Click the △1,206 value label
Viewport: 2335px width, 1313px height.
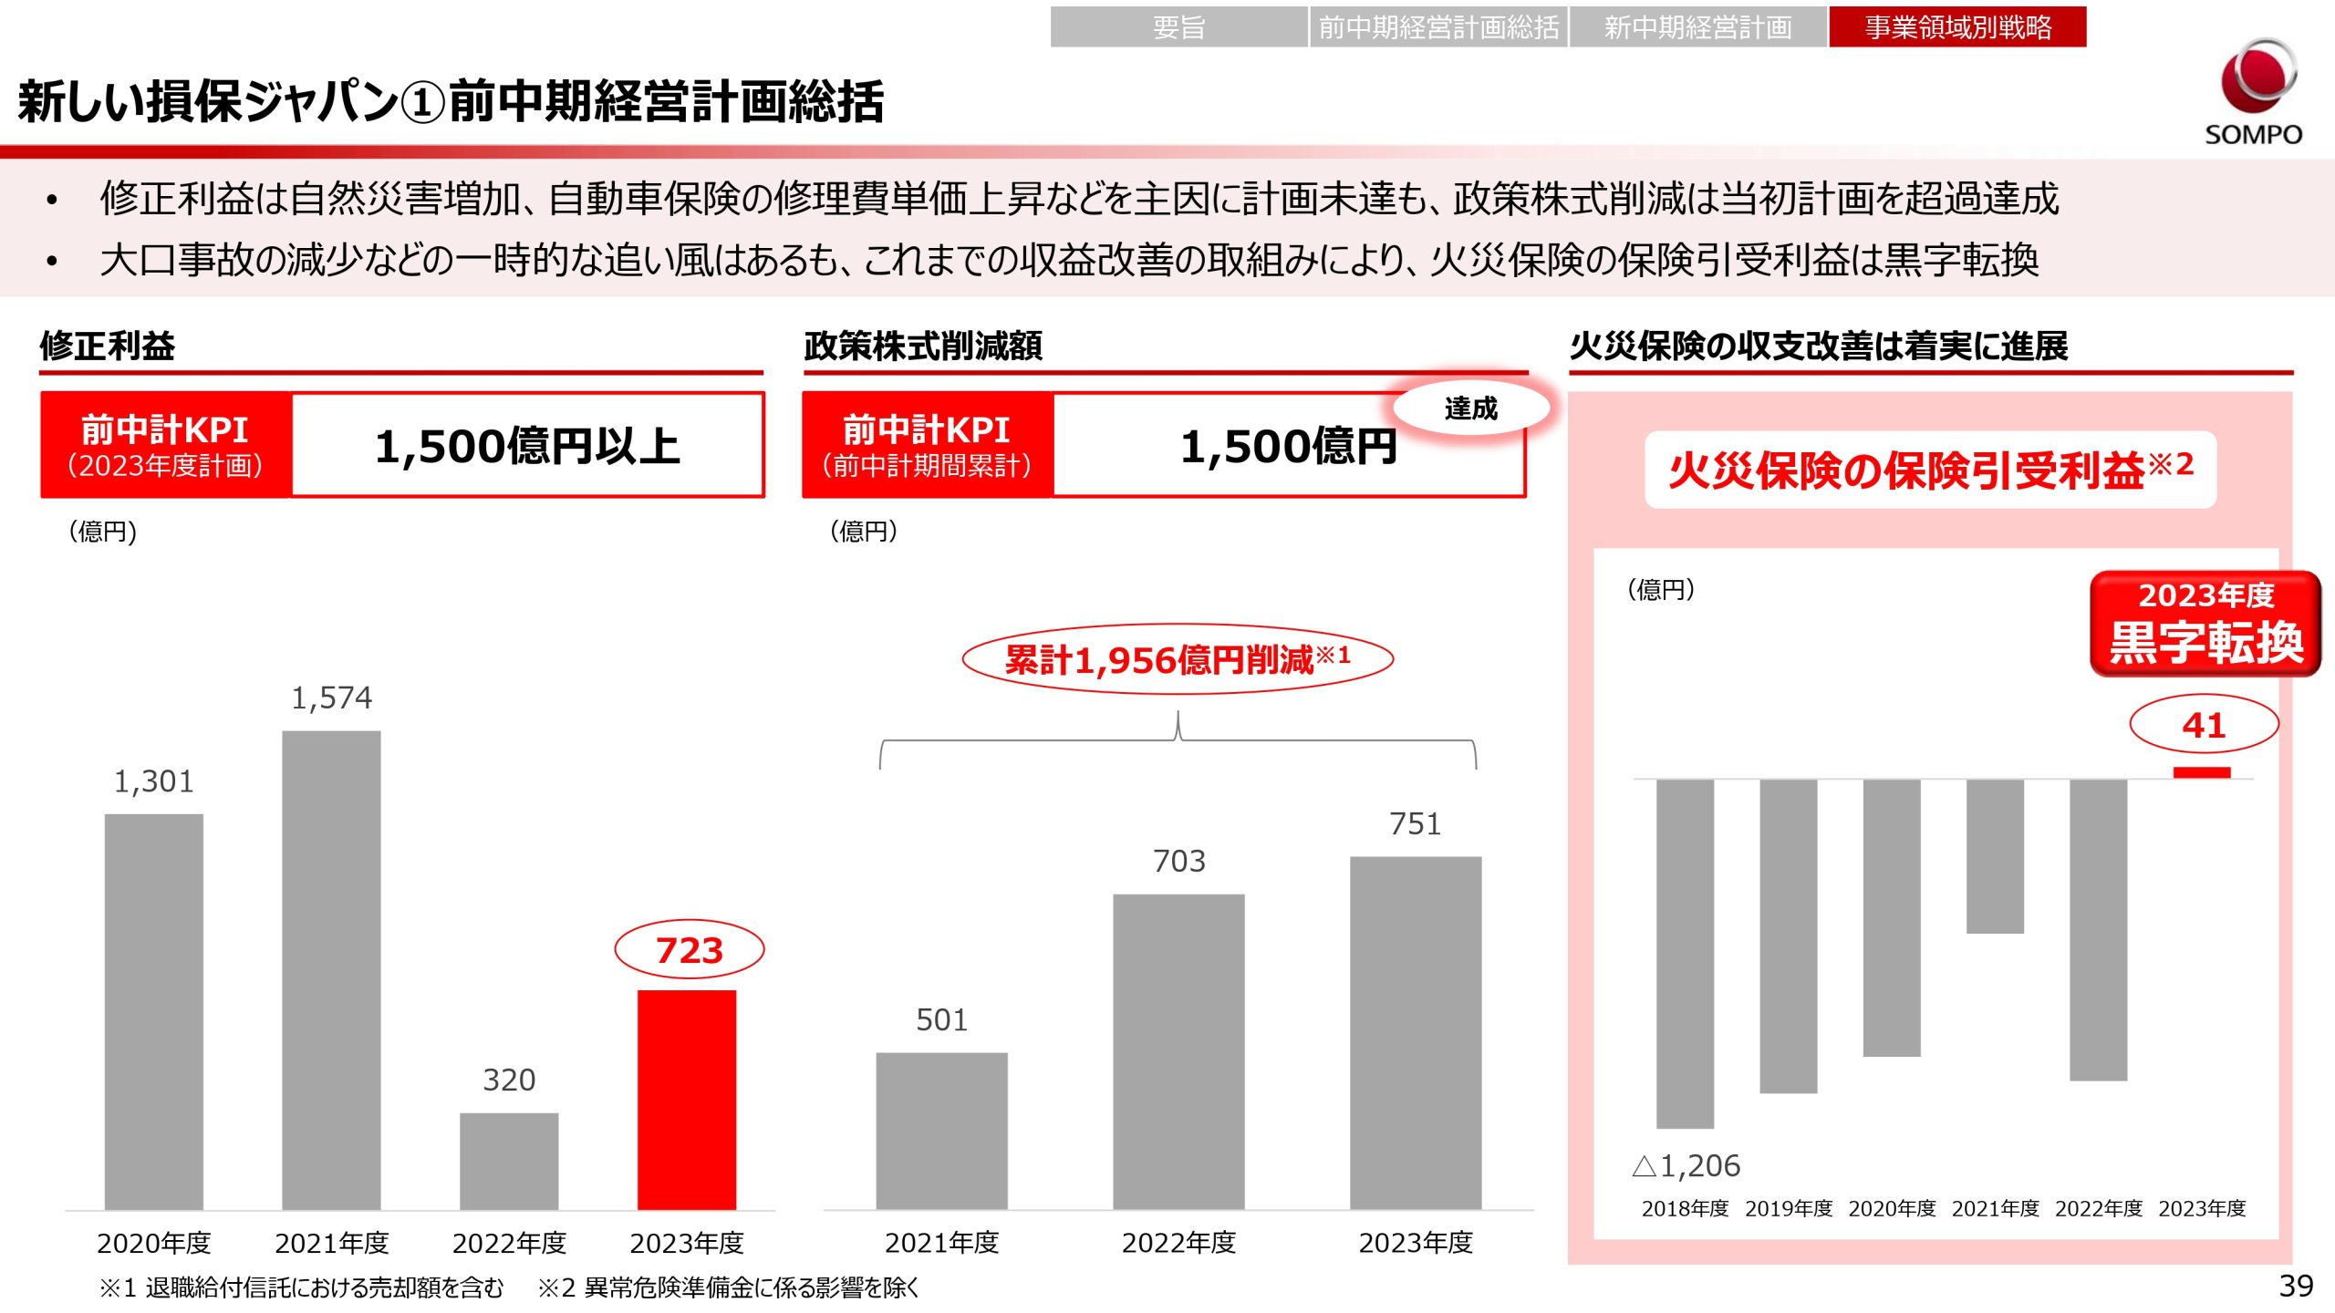point(1686,1166)
